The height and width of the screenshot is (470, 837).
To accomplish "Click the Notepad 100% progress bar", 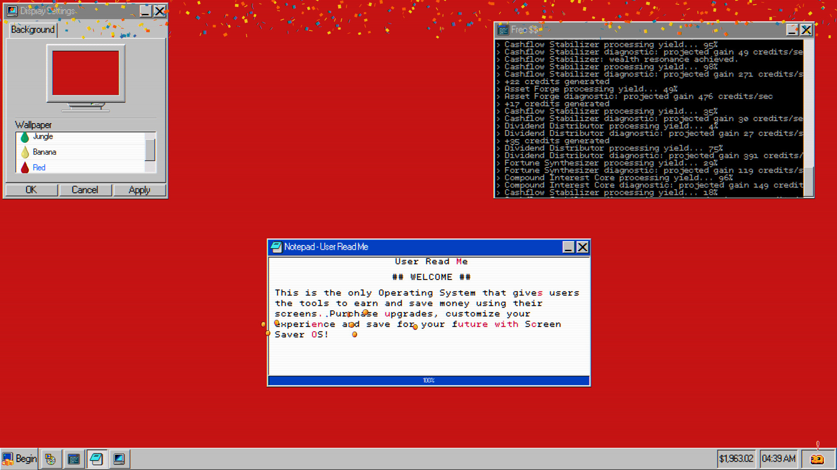I will tap(429, 380).
